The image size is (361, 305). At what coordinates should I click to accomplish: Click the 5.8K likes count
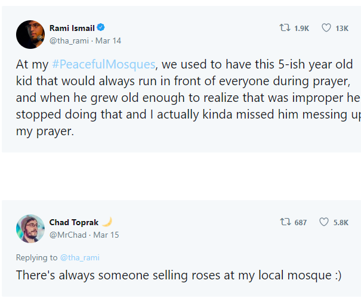point(341,222)
